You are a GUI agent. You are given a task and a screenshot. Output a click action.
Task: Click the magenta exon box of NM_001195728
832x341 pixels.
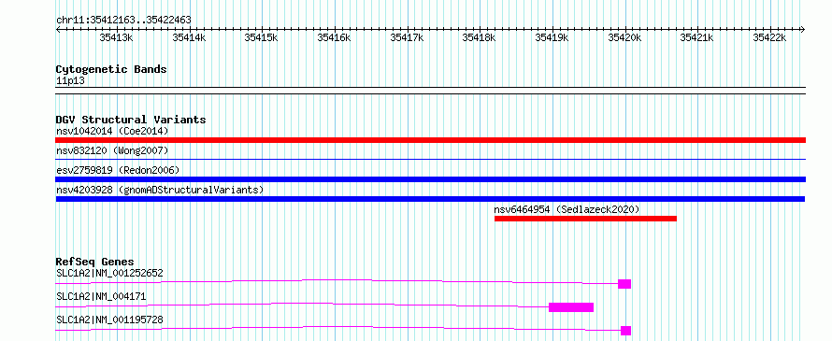tap(625, 331)
